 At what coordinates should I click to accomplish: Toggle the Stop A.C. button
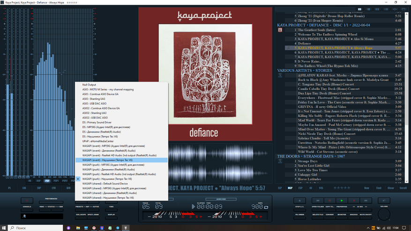tap(299, 210)
